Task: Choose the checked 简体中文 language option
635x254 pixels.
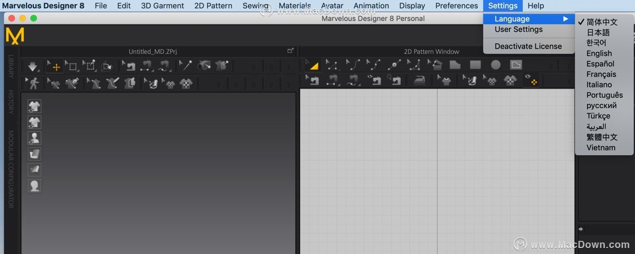Action: (602, 22)
